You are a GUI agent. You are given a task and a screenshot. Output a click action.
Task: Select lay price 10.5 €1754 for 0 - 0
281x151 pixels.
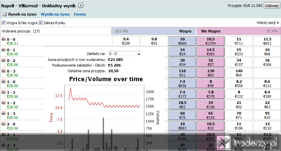(211, 41)
